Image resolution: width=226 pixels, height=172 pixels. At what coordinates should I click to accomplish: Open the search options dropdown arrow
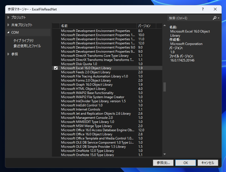point(218,18)
